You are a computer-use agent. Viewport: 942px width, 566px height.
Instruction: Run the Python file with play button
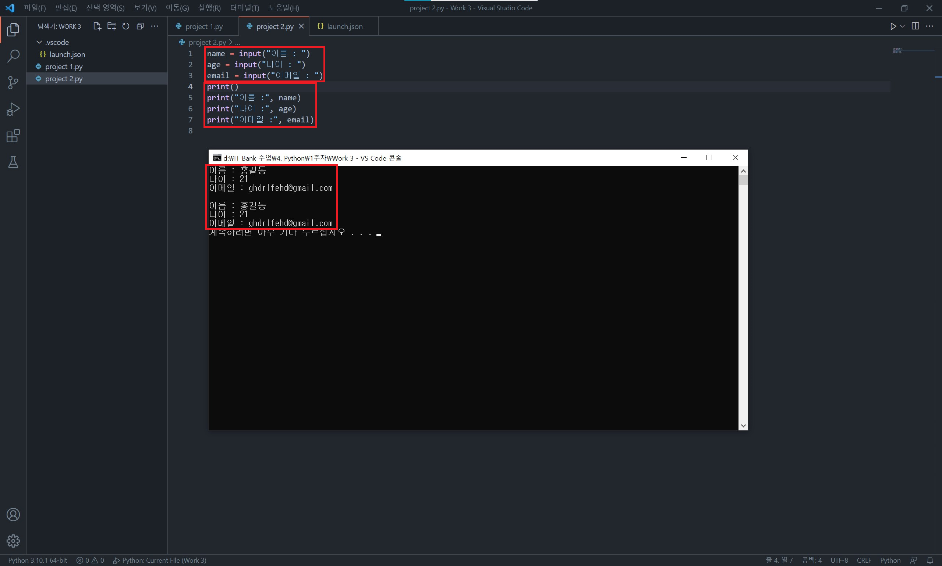pyautogui.click(x=893, y=26)
